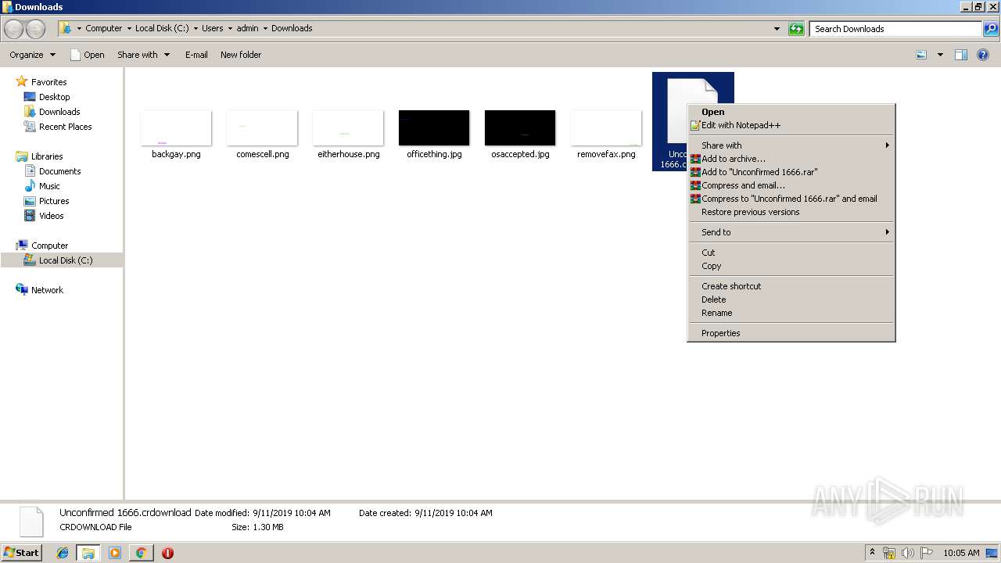Screen dimensions: 1001x563
Task: Open the Pictures library
Action: (54, 201)
